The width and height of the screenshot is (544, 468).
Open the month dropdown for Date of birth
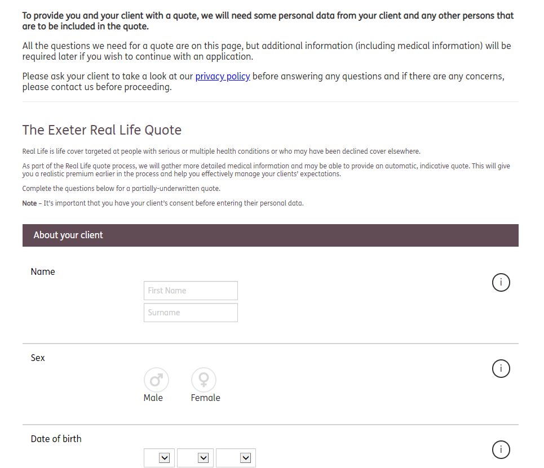195,458
